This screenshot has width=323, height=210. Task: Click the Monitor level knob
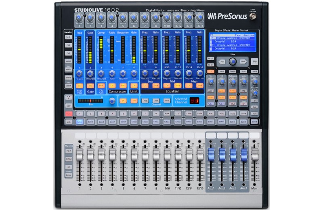point(255,93)
